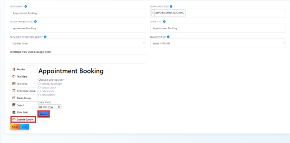Click the blue Submit button in form preview
The width and height of the screenshot is (290, 143).
tap(44, 115)
